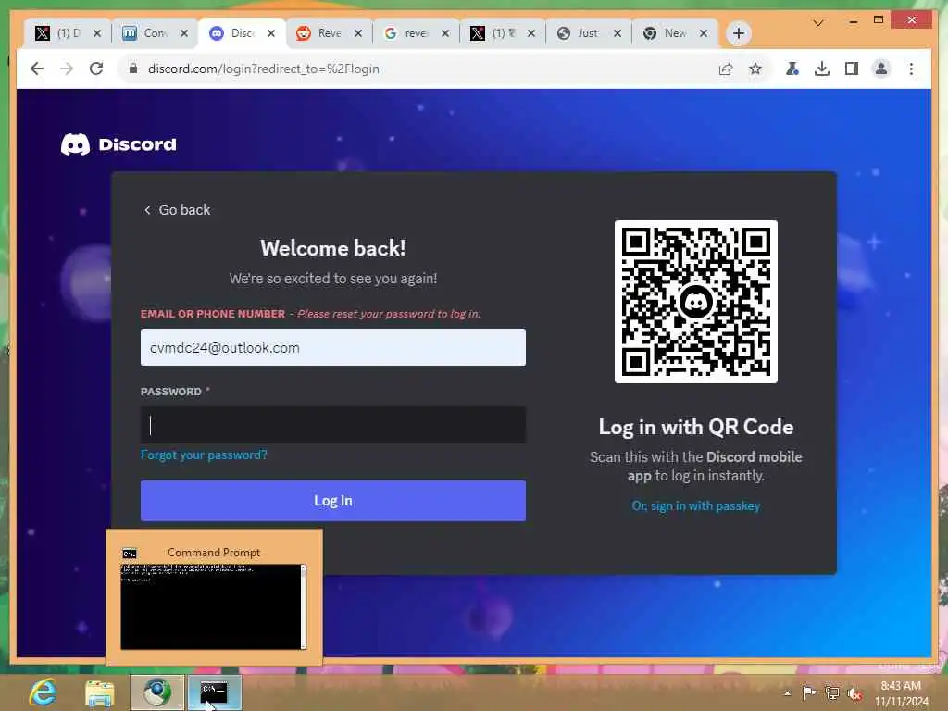
Task: Open the Chrome profile avatar
Action: (881, 69)
